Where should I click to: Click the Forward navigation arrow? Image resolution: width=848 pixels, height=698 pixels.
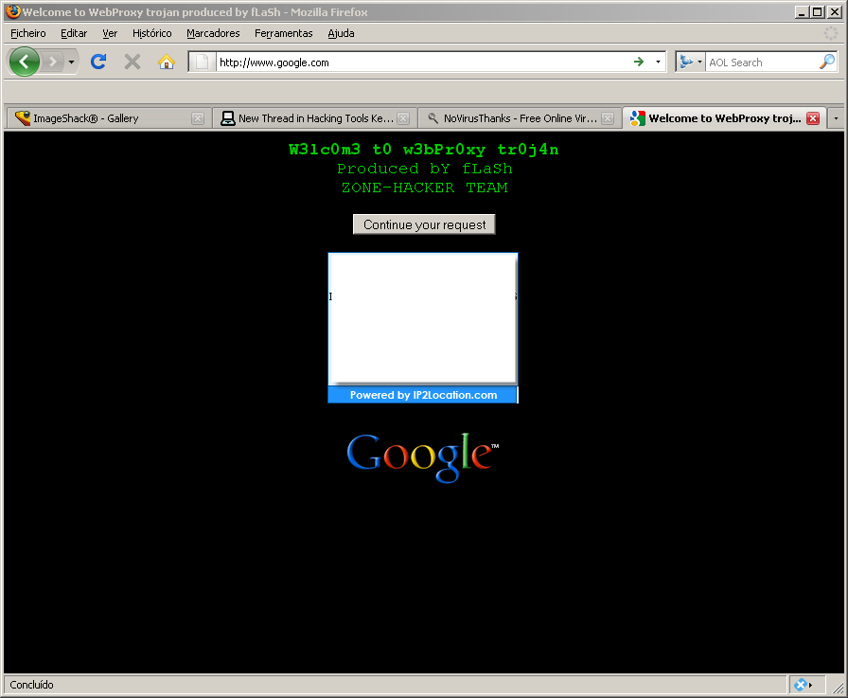tap(53, 62)
